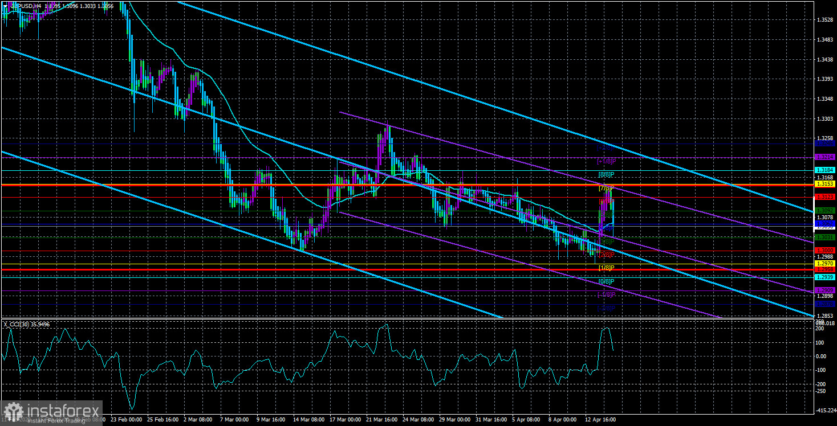Image resolution: width=837 pixels, height=426 pixels.
Task: Click the 29 Mar 00:00 time label
Action: 454,420
